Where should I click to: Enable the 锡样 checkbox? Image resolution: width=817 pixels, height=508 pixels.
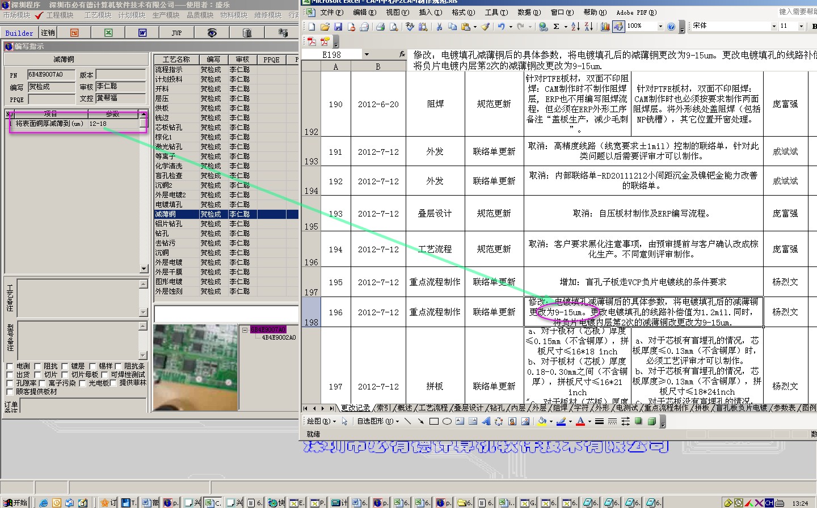(x=92, y=366)
